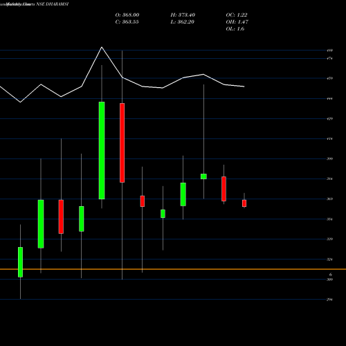
Task: Click the 309 price axis label
Action: point(329,280)
